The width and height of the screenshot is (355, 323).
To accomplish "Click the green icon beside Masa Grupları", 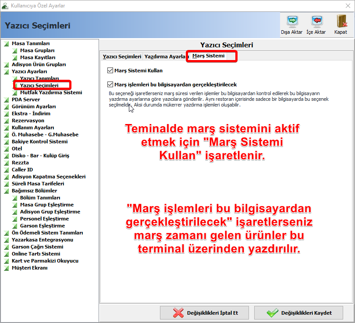I will (x=15, y=51).
